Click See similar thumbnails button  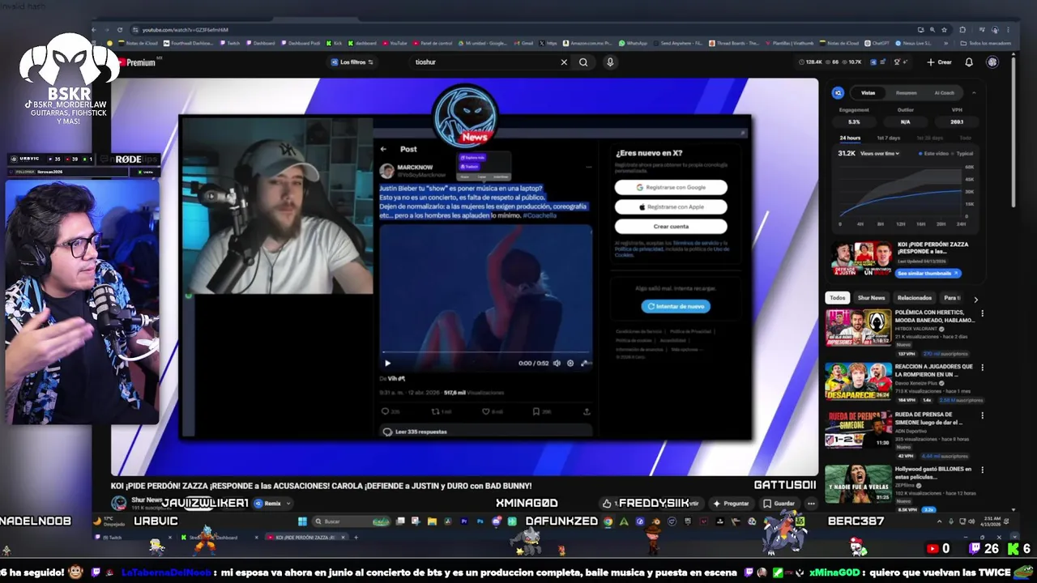[x=928, y=273]
